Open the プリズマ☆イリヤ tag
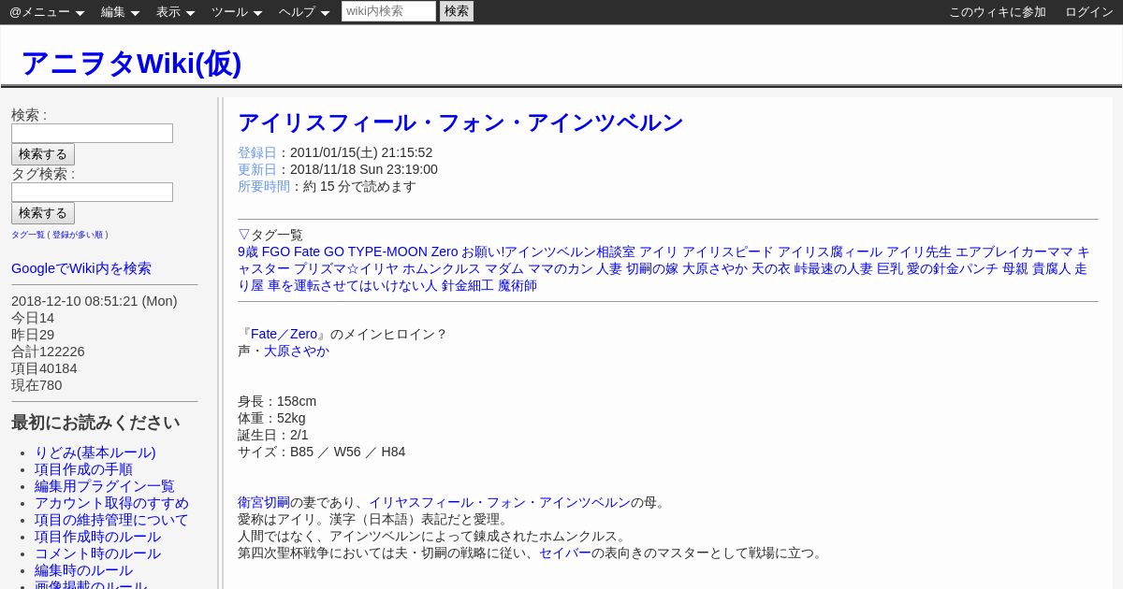The height and width of the screenshot is (589, 1123). [x=346, y=268]
